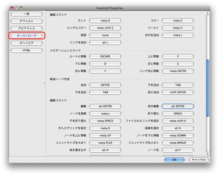Click フォントサイズを大きく shortcut meta PLUS
Viewport: 219px width, 175px height.
(105, 143)
